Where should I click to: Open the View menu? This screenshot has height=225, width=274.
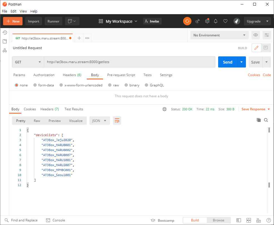coord(23,11)
